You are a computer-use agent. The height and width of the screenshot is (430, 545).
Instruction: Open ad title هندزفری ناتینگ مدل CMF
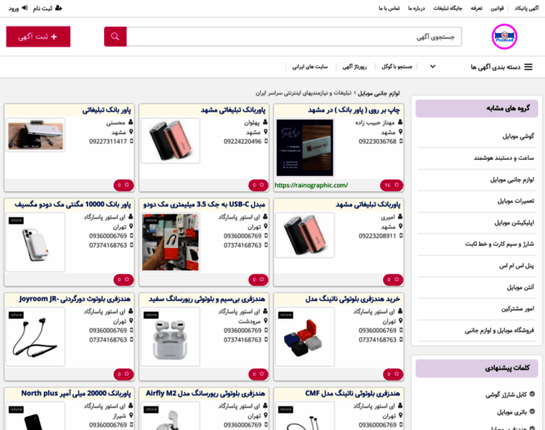[x=352, y=393]
